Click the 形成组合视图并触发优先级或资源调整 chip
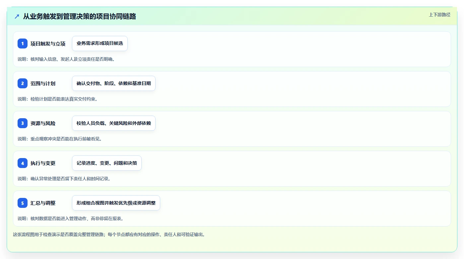 point(116,203)
